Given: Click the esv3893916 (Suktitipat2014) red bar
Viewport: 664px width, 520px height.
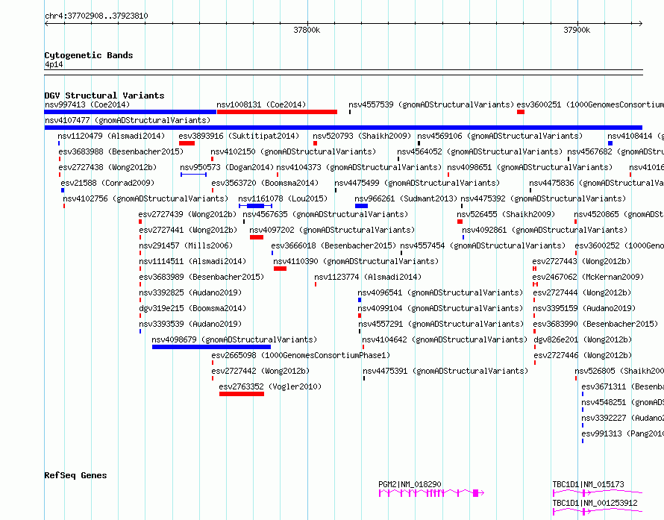Looking at the screenshot, I should point(187,143).
